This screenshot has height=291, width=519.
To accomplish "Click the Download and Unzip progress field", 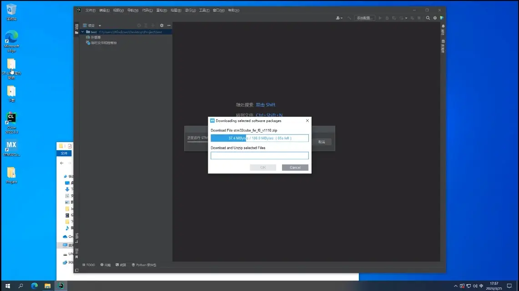I will click(x=259, y=156).
